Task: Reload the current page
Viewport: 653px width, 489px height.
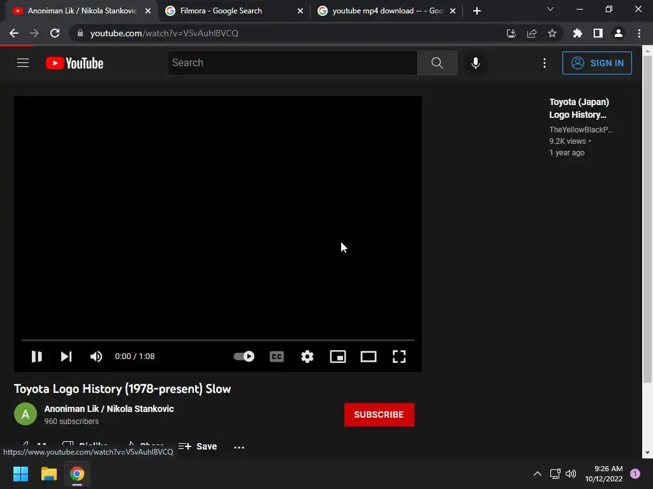Action: pyautogui.click(x=55, y=33)
